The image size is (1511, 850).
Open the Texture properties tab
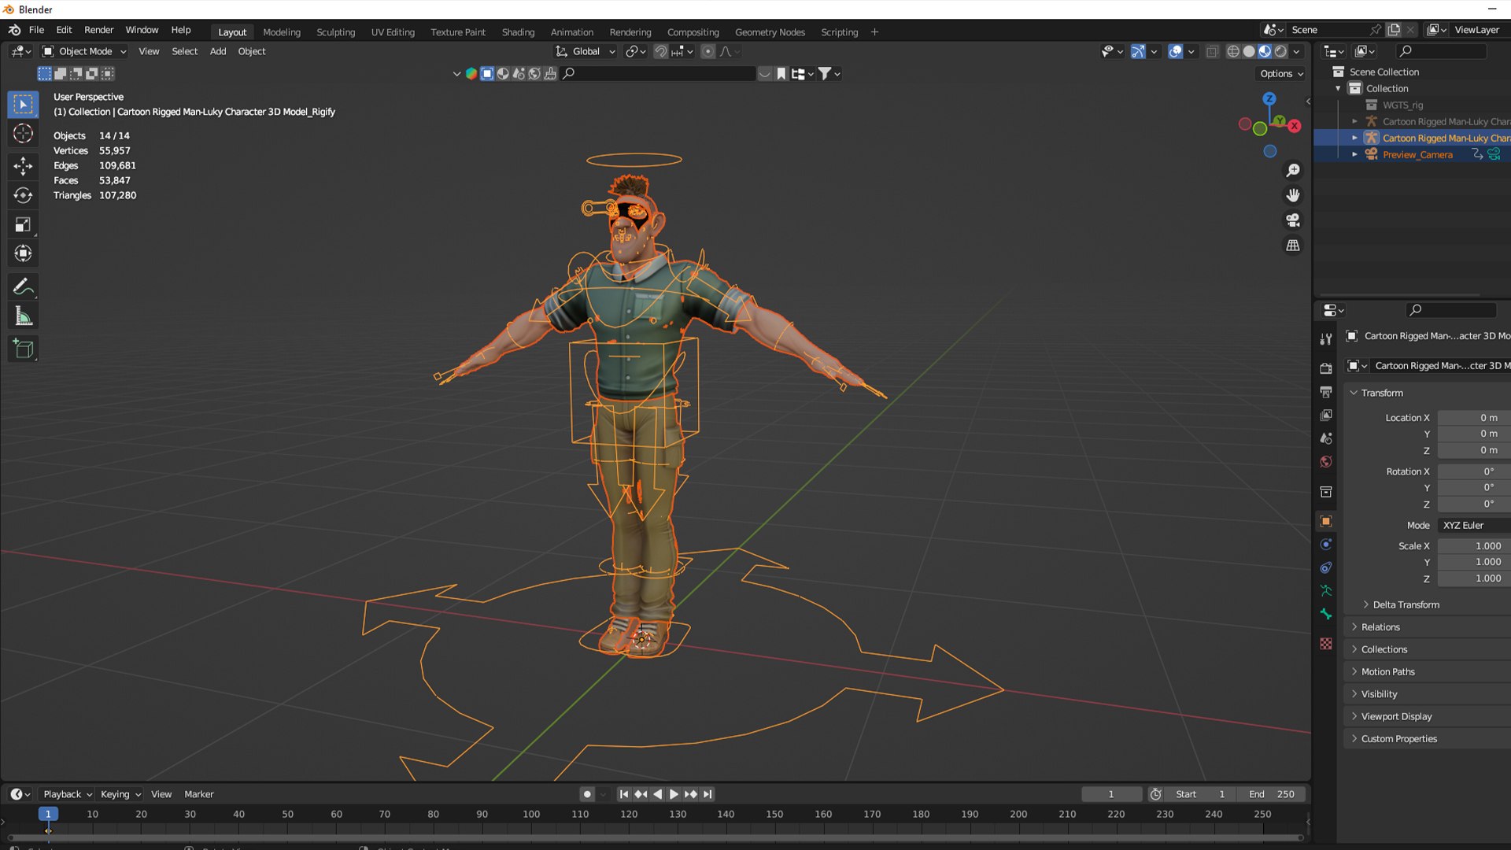(1326, 644)
